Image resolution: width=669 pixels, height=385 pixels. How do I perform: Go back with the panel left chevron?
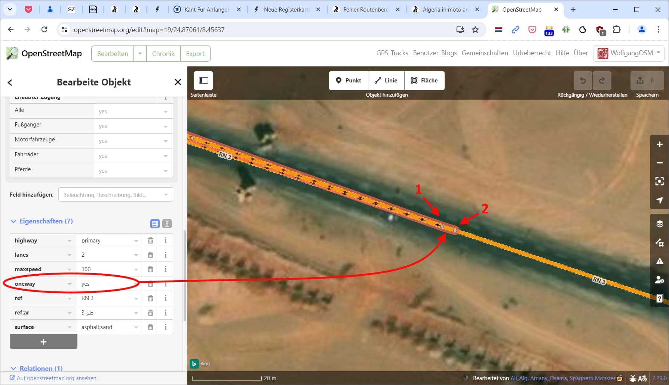click(10, 82)
